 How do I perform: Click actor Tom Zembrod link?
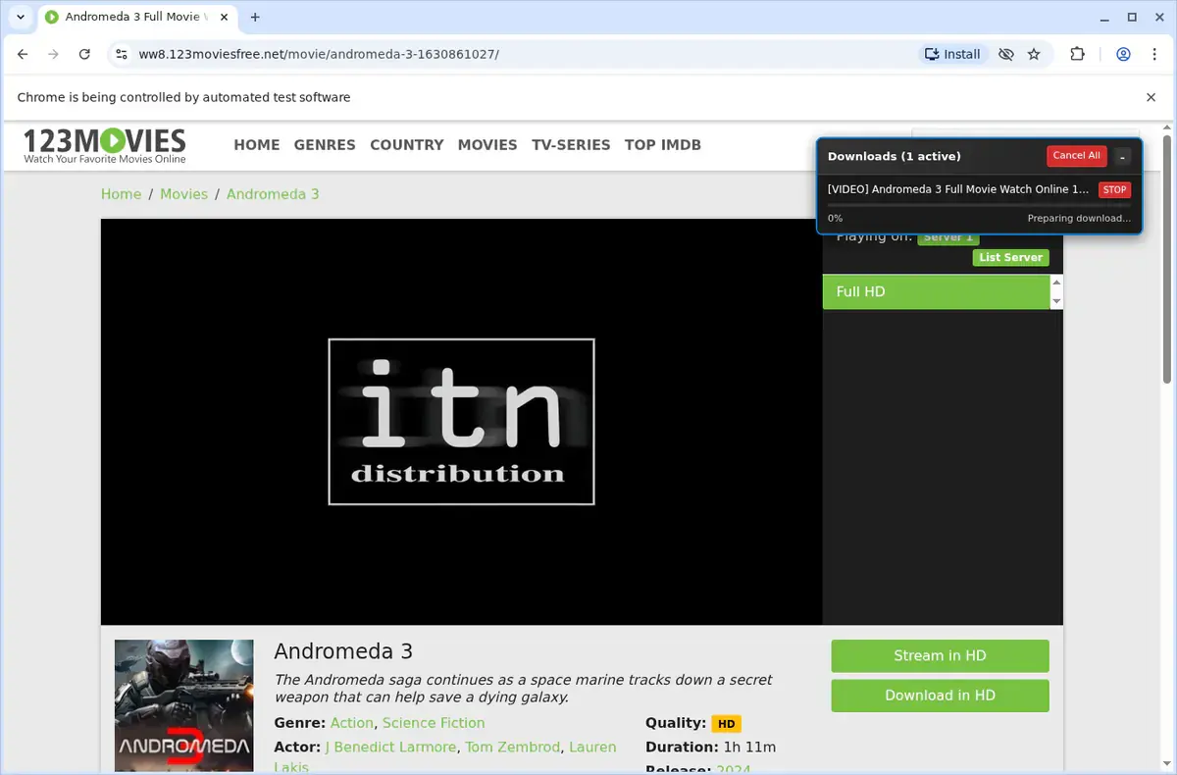click(x=515, y=748)
